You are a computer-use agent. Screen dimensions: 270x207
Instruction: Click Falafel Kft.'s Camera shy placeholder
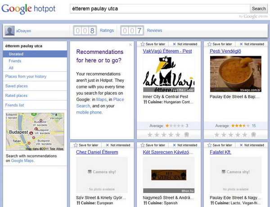236,175
